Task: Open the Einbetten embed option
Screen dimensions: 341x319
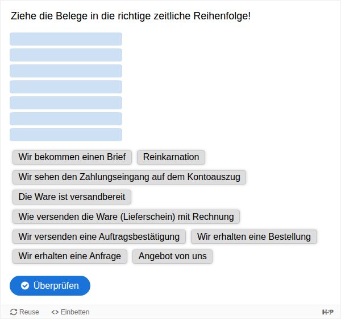Action: (x=70, y=312)
